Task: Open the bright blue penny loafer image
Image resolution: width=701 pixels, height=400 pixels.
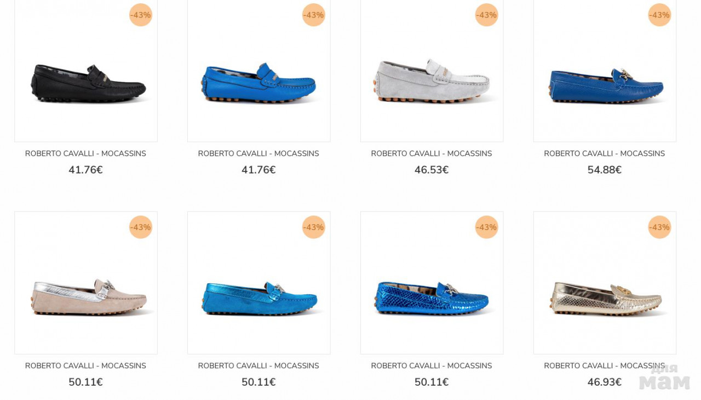Action: (x=259, y=71)
